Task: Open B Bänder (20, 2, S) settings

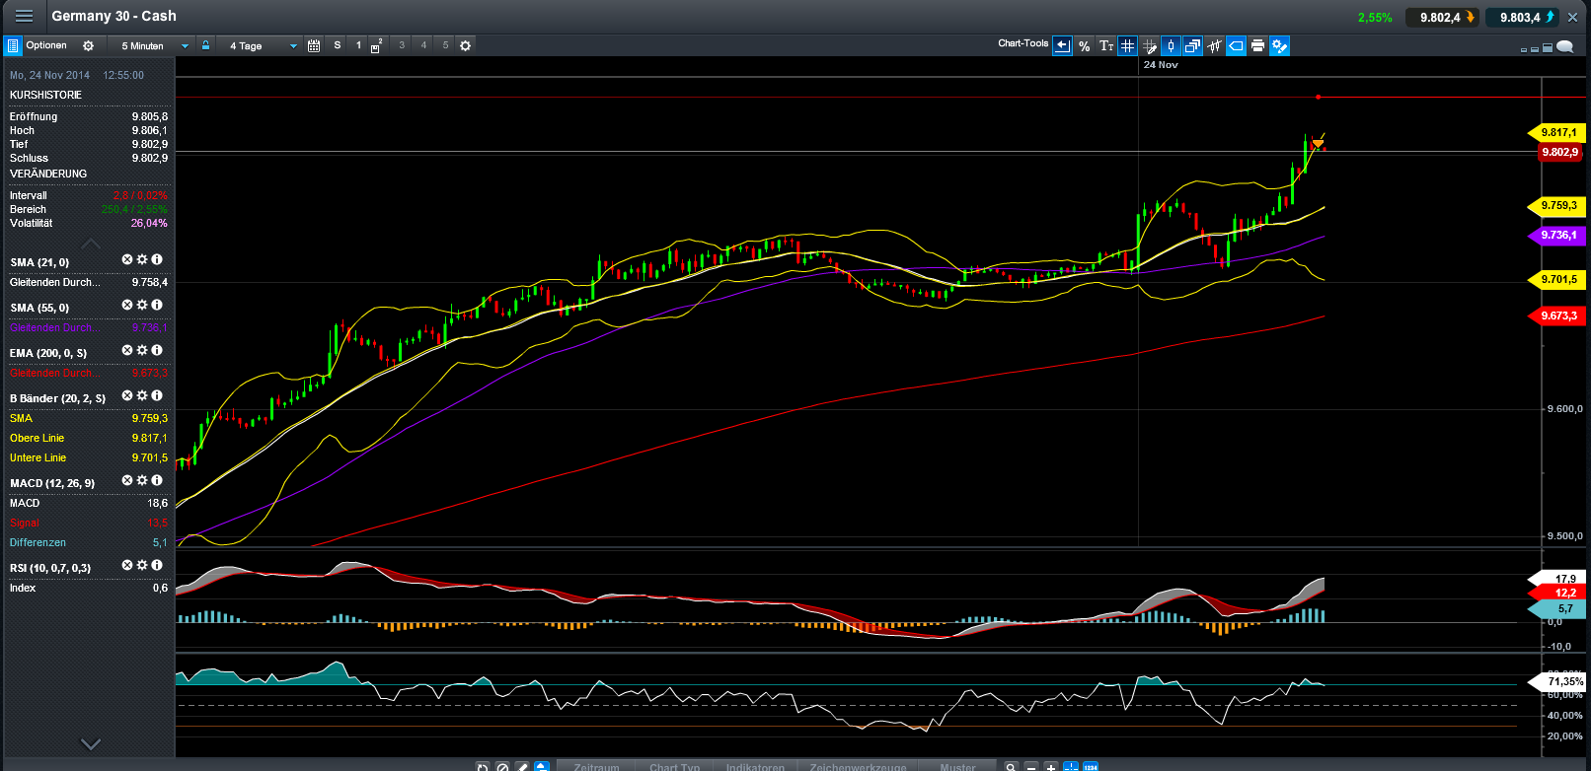Action: coord(142,395)
